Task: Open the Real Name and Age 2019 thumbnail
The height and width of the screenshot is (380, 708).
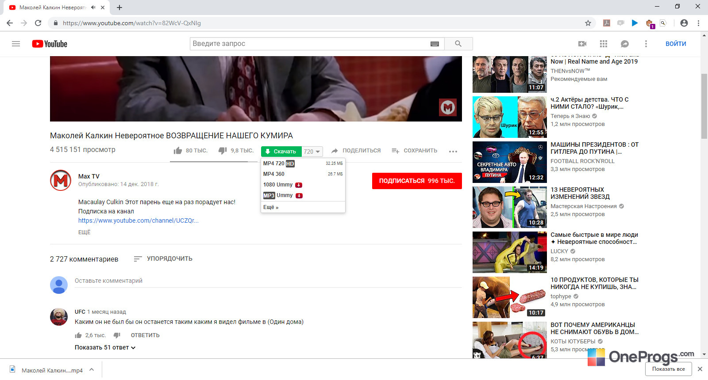Action: pyautogui.click(x=510, y=74)
